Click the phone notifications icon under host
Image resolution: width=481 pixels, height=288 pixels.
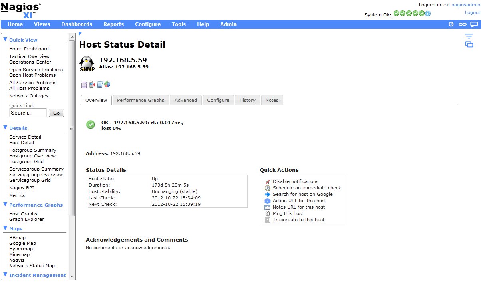pos(92,85)
